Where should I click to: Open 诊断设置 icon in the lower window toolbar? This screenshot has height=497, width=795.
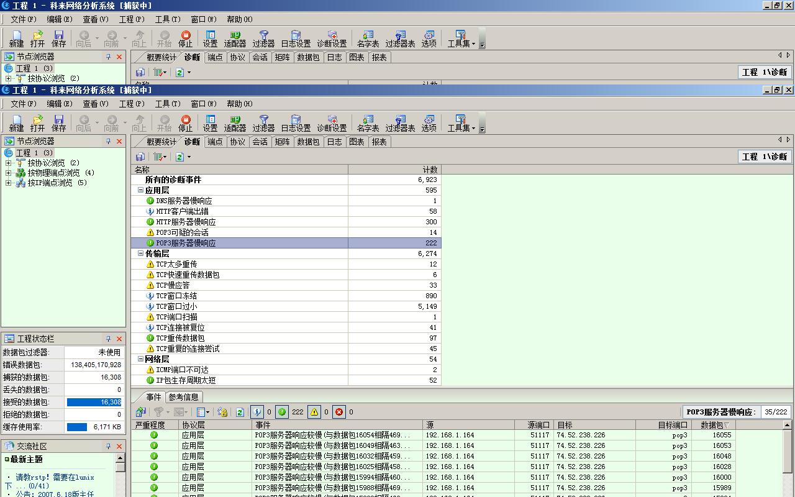(x=332, y=122)
